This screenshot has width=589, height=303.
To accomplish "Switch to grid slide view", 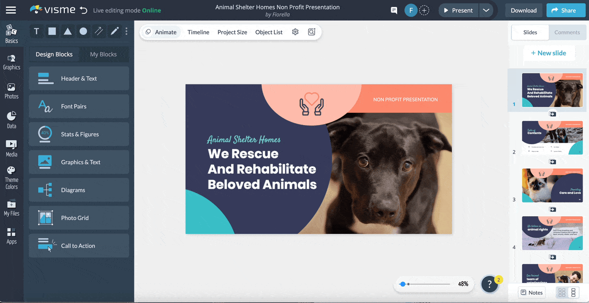I will tap(561, 292).
